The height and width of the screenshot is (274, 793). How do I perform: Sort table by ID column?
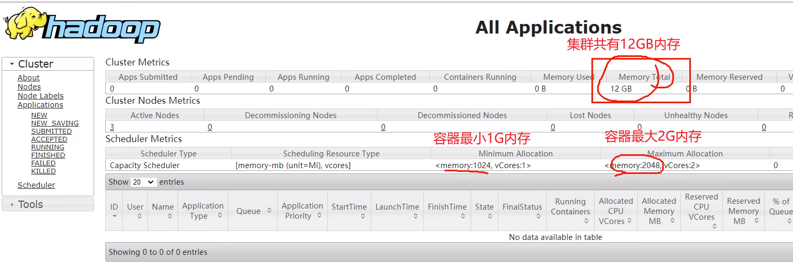(114, 211)
